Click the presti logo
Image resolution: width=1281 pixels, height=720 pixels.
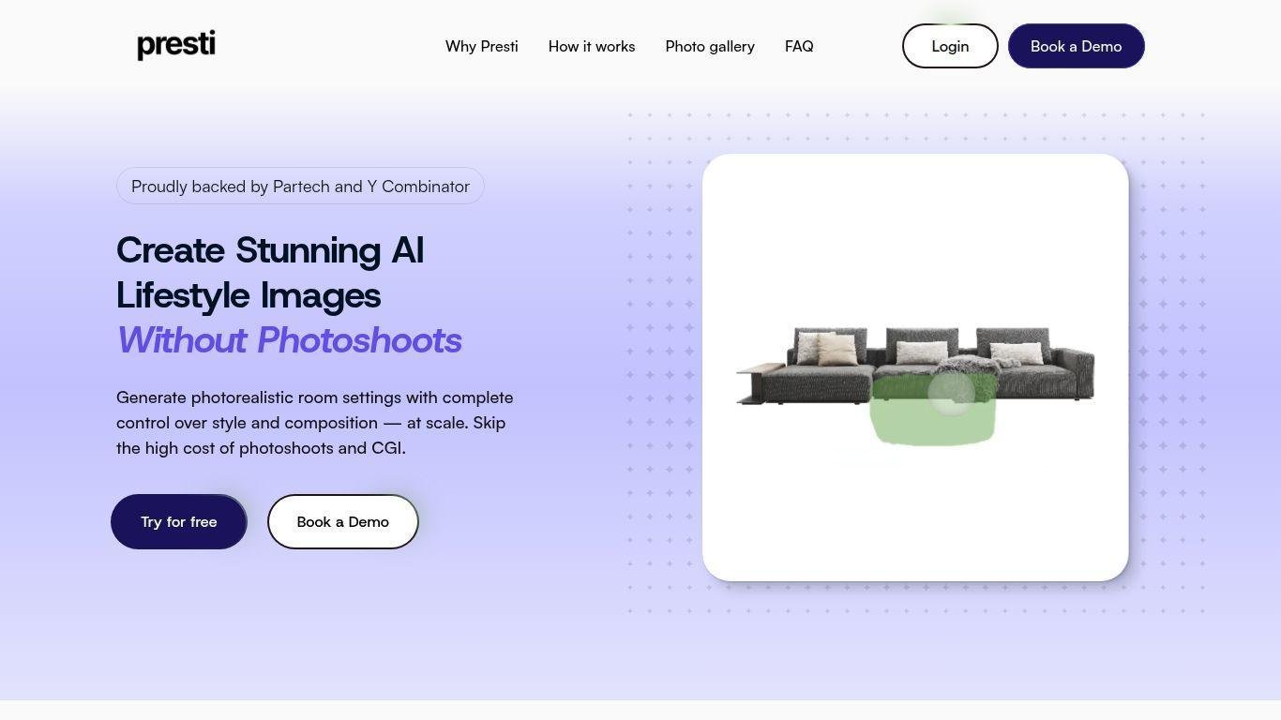[176, 45]
